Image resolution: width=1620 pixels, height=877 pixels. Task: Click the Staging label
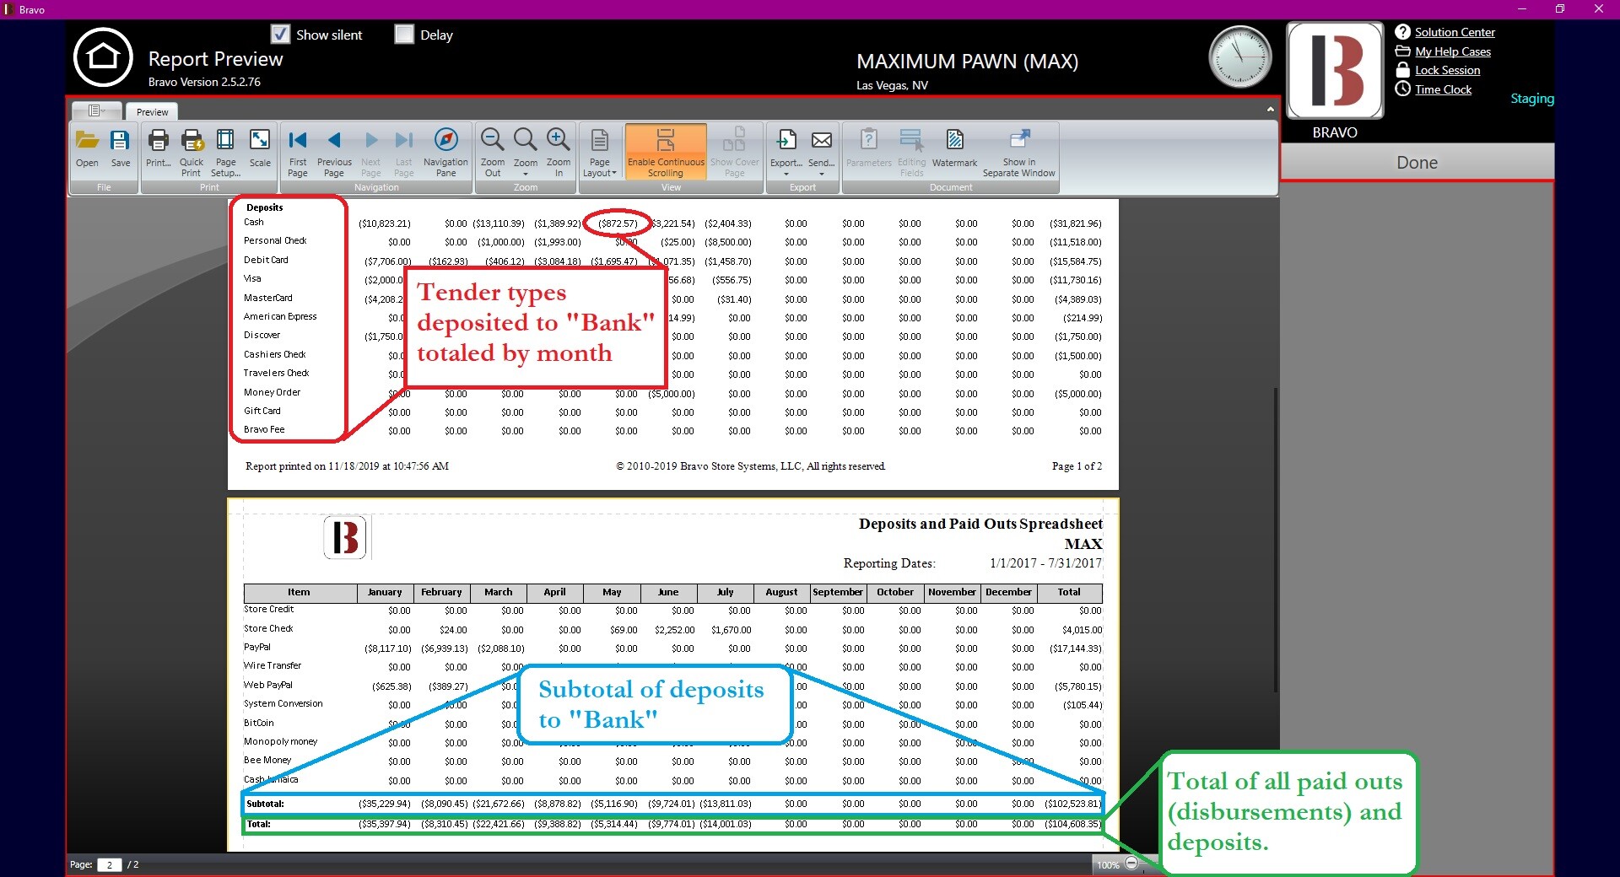[x=1532, y=98]
